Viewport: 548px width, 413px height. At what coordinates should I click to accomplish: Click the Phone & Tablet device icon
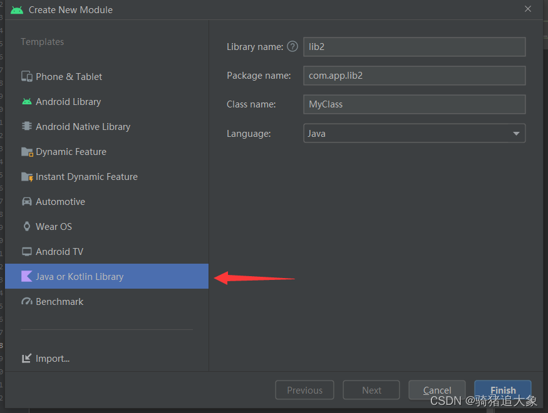point(27,76)
